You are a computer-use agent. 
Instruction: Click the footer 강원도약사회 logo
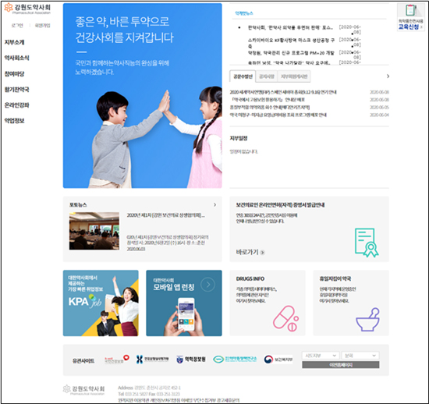click(x=83, y=389)
